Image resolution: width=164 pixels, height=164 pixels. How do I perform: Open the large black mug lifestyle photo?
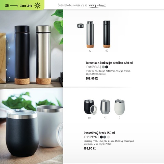point(31,126)
